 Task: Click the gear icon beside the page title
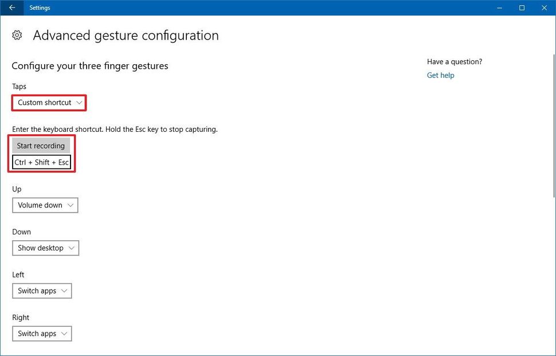point(17,35)
